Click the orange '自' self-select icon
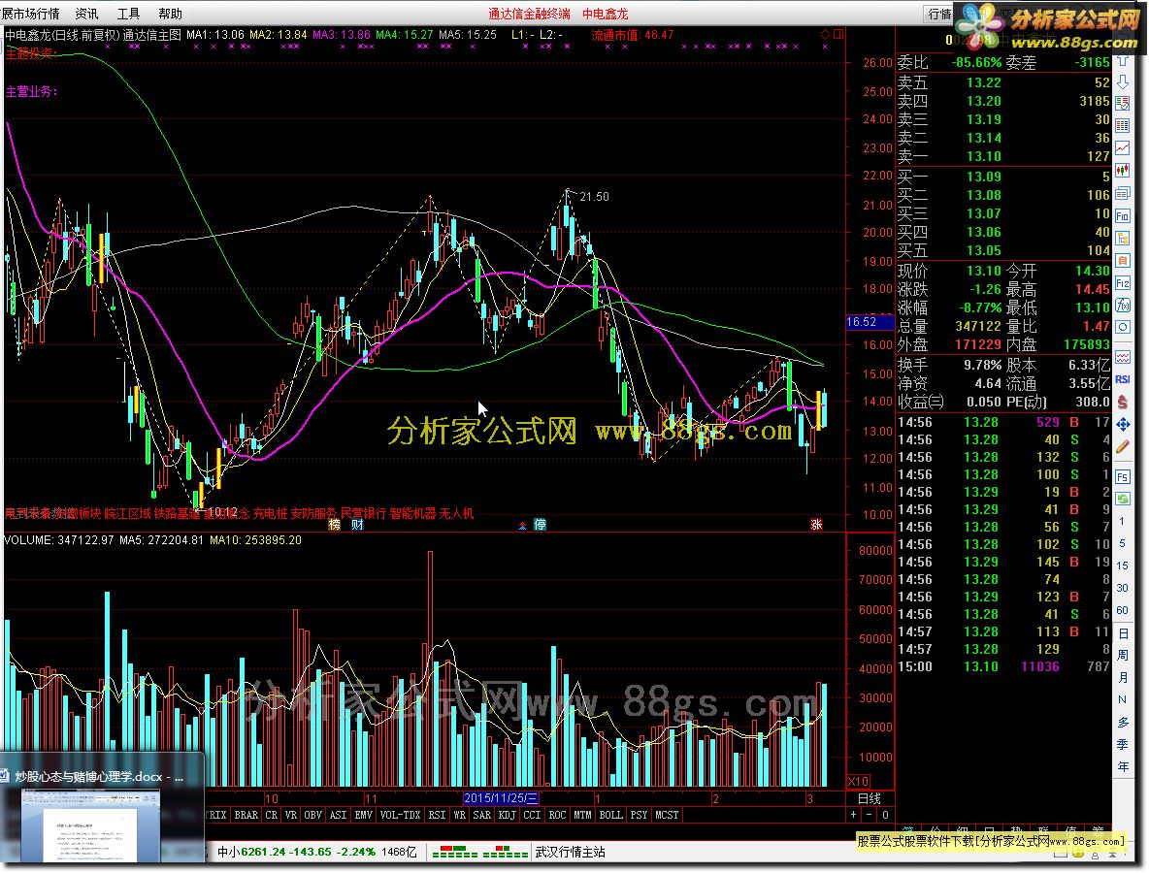The image size is (1149, 873). tap(1123, 260)
